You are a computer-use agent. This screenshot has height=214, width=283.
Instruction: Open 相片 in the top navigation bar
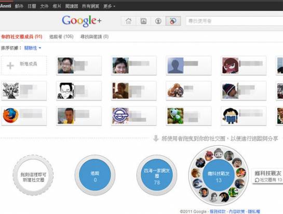click(57, 6)
